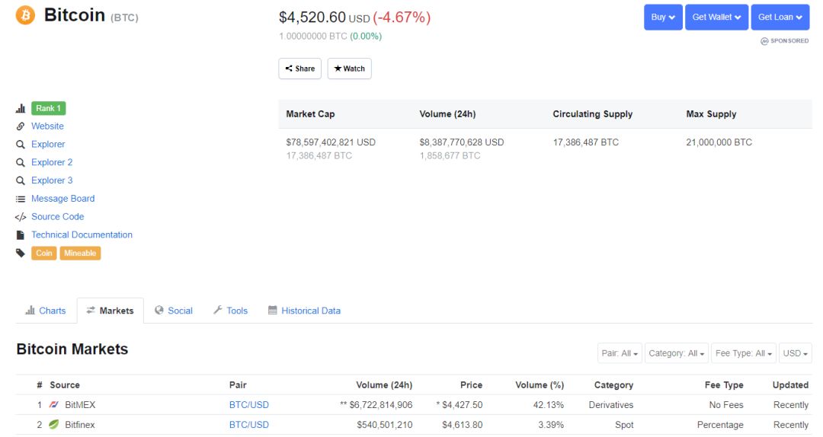The width and height of the screenshot is (823, 437).
Task: Click the $6,722,814,906 volume cell
Action: click(376, 404)
